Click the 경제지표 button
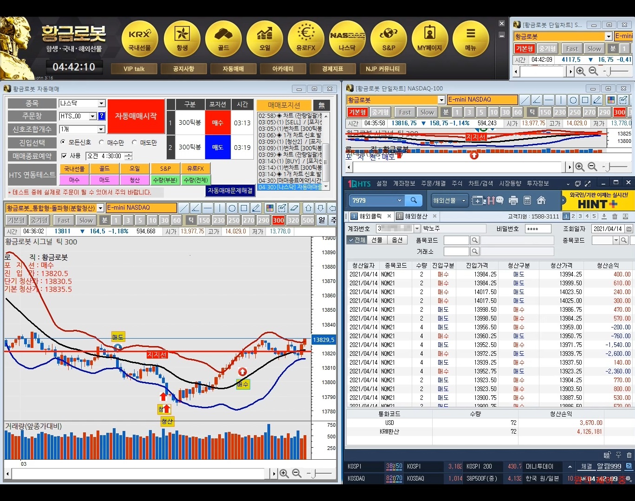Image resolution: width=635 pixels, height=501 pixels. (x=332, y=69)
